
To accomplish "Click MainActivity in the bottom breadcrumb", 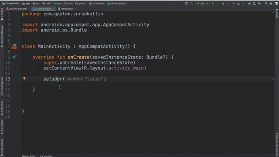I will tap(28, 156).
